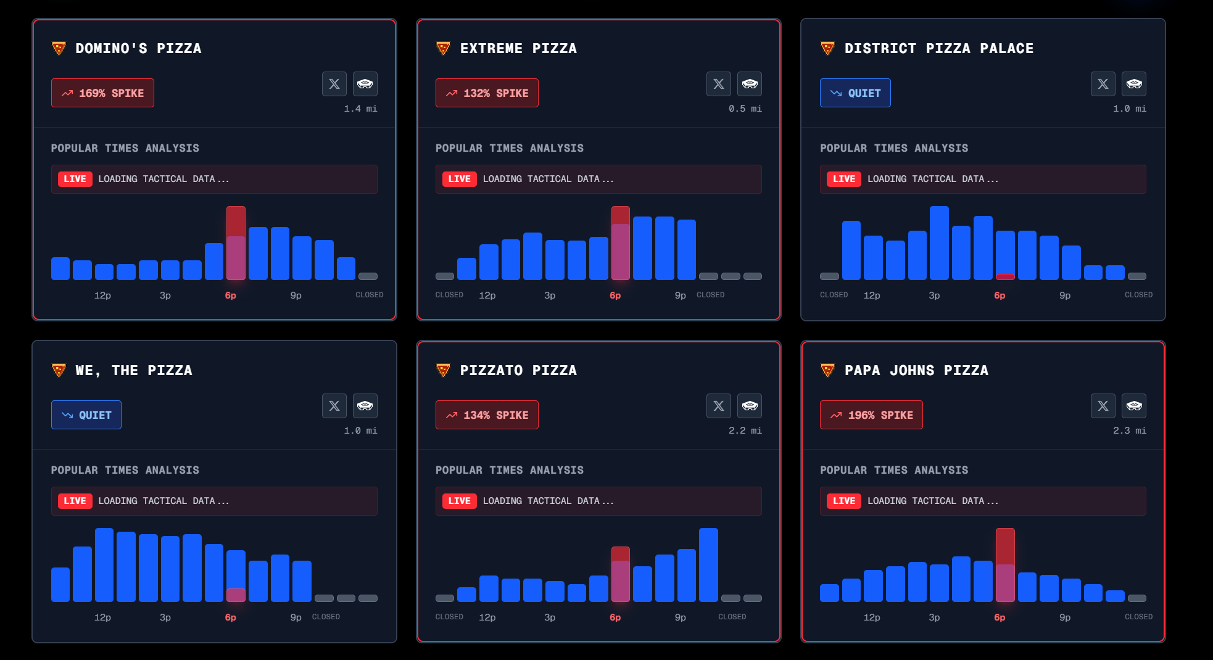Select the red 6p live bar in Papa Johns chart
Image resolution: width=1213 pixels, height=660 pixels.
[x=1005, y=565]
